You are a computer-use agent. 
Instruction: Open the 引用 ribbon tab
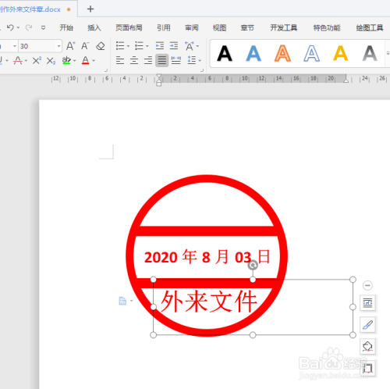(164, 27)
